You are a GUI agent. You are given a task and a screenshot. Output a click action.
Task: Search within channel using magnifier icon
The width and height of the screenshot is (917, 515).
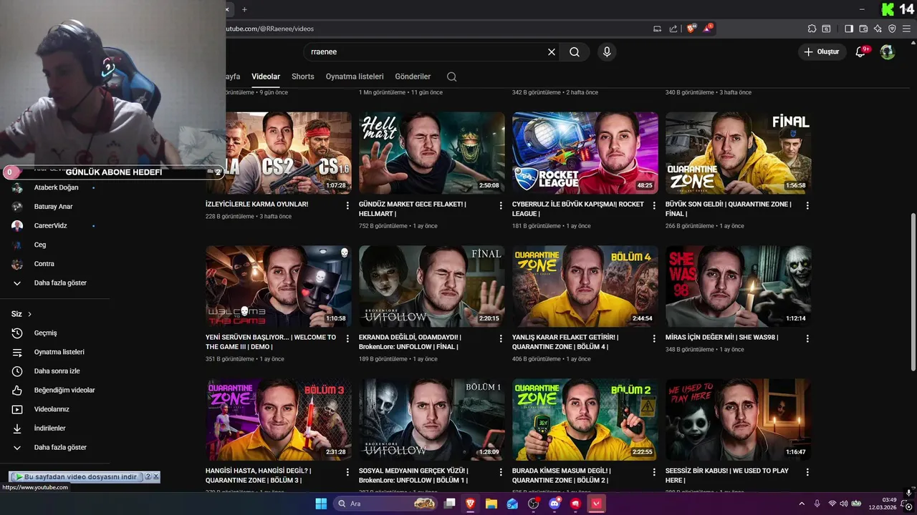point(451,77)
